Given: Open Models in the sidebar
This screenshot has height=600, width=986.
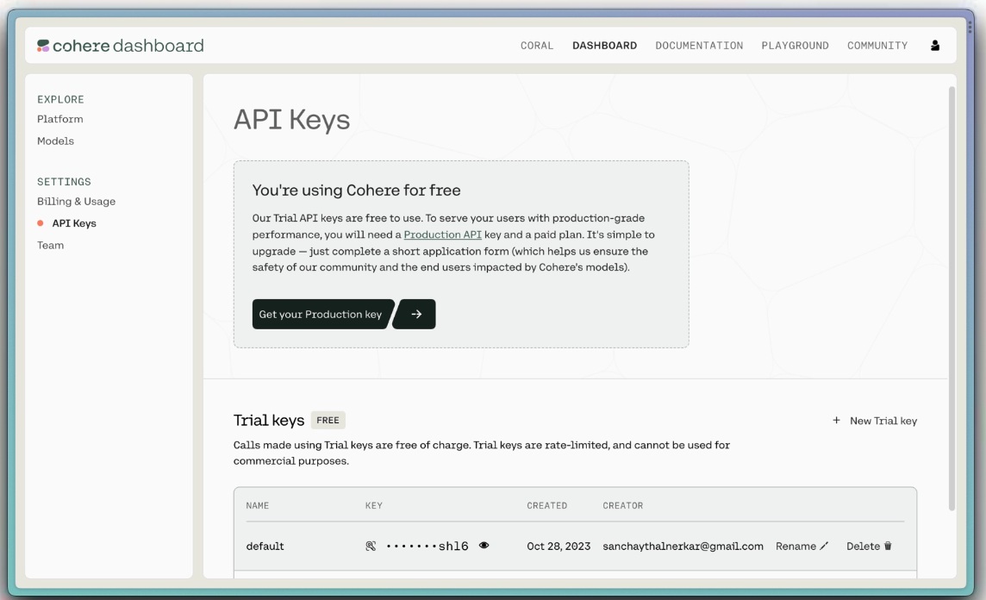Looking at the screenshot, I should (55, 141).
